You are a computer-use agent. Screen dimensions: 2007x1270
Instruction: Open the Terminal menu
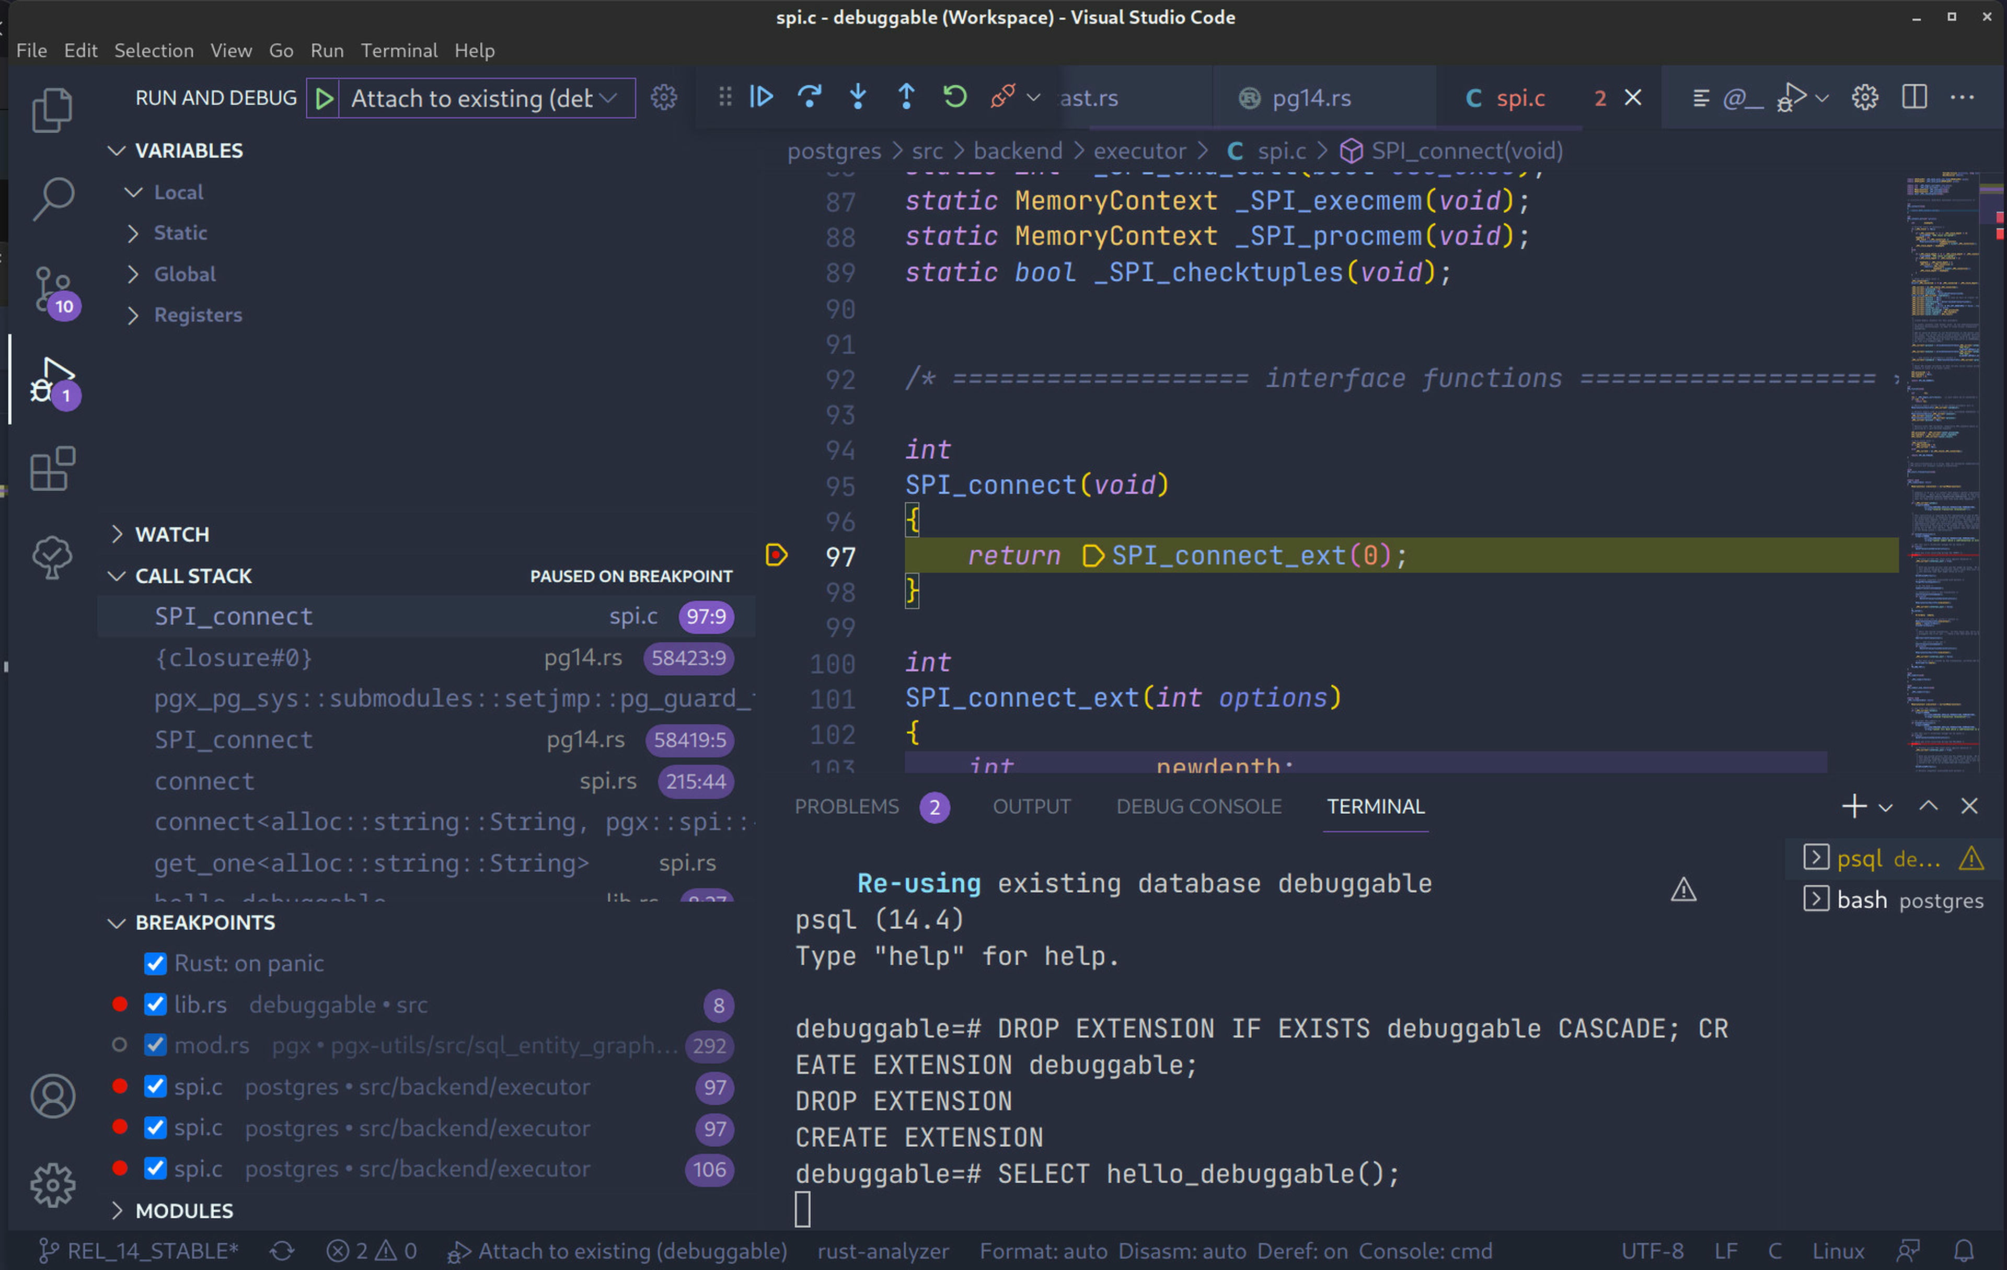point(399,50)
